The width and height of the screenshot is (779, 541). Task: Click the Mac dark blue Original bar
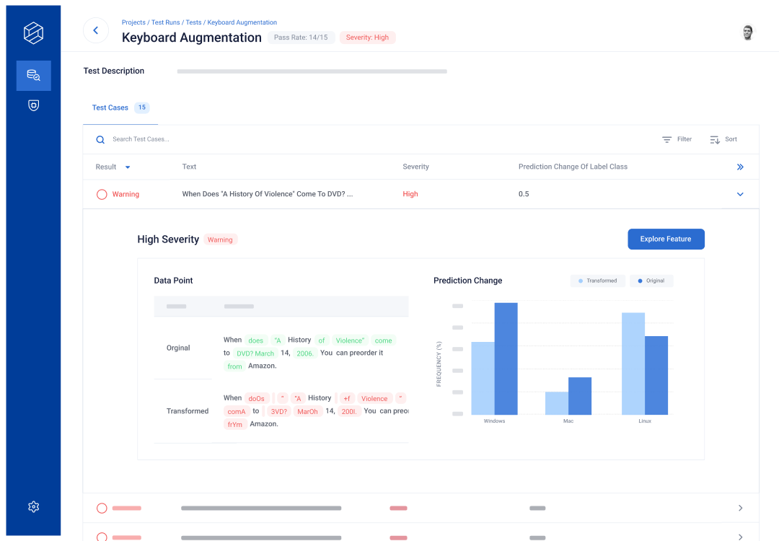[x=580, y=396]
